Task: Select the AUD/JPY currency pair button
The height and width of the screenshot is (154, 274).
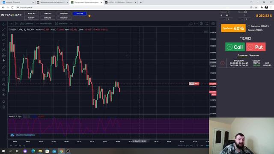Action: point(32,18)
